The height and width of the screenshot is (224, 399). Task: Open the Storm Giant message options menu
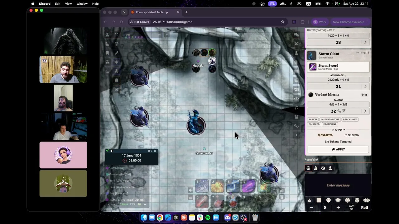tap(368, 53)
